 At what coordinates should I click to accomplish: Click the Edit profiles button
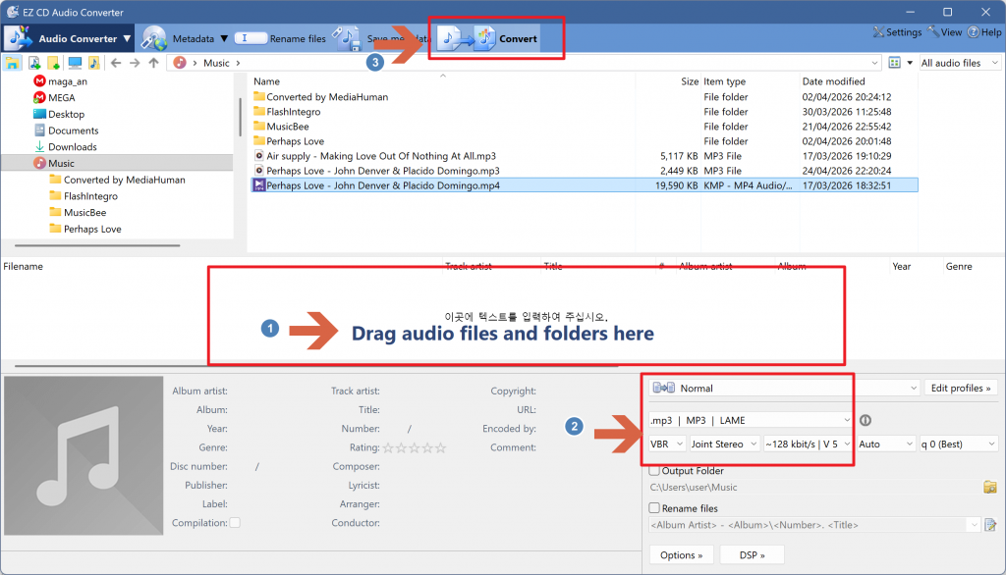961,388
